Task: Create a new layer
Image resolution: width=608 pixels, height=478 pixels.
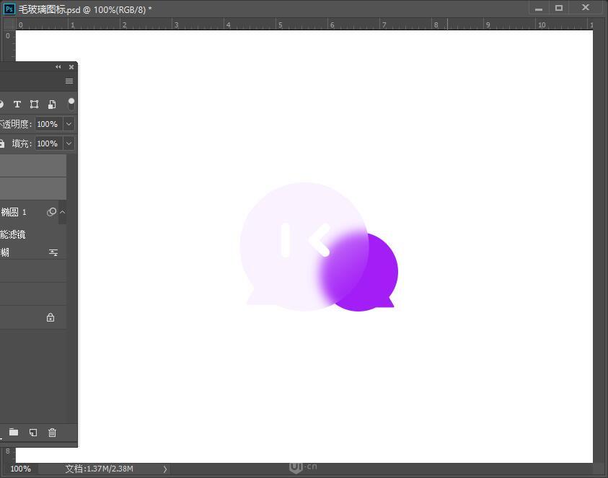Action: [32, 432]
